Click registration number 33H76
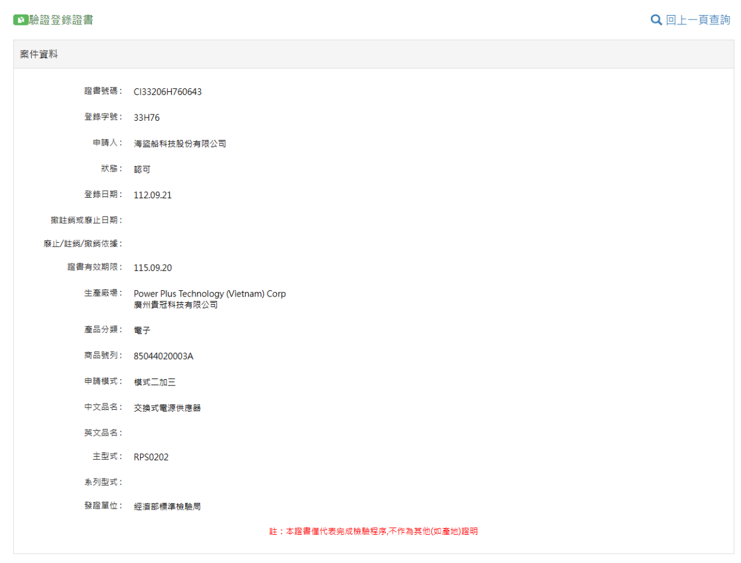The width and height of the screenshot is (741, 563). (146, 118)
